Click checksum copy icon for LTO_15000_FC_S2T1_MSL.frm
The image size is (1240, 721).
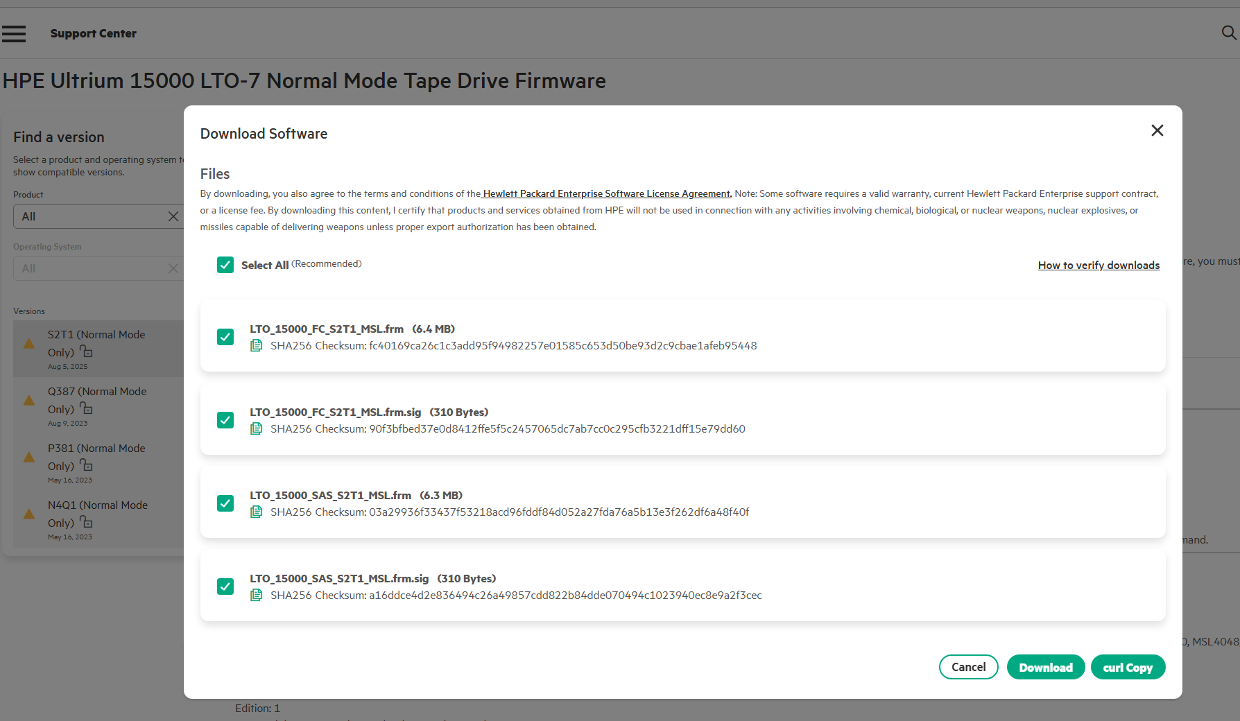pos(256,346)
